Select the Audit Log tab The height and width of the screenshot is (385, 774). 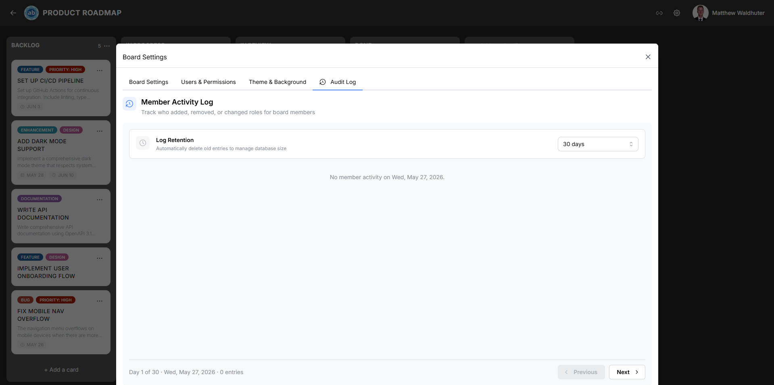[x=338, y=82]
